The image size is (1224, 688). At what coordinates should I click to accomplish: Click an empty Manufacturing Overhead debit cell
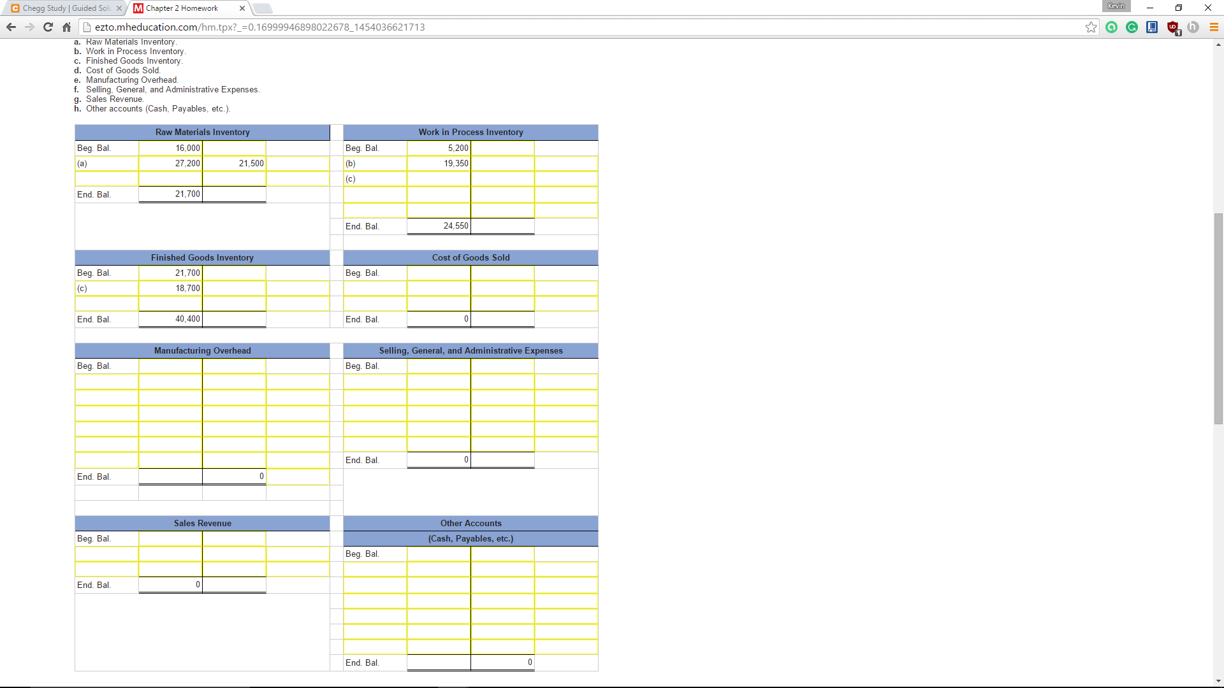click(x=170, y=381)
